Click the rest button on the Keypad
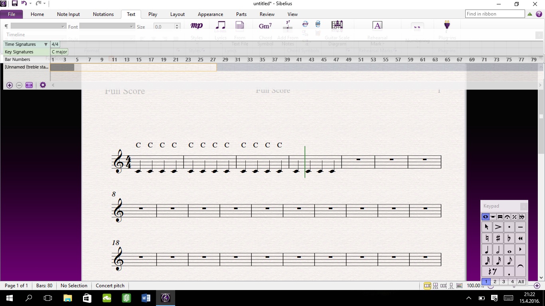Screen dimensions: 545x306 pyautogui.click(x=492, y=272)
